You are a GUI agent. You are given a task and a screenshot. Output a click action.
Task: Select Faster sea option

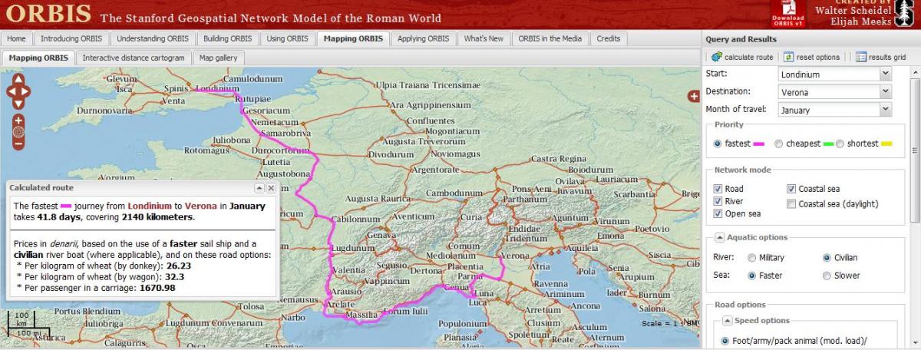tap(751, 275)
